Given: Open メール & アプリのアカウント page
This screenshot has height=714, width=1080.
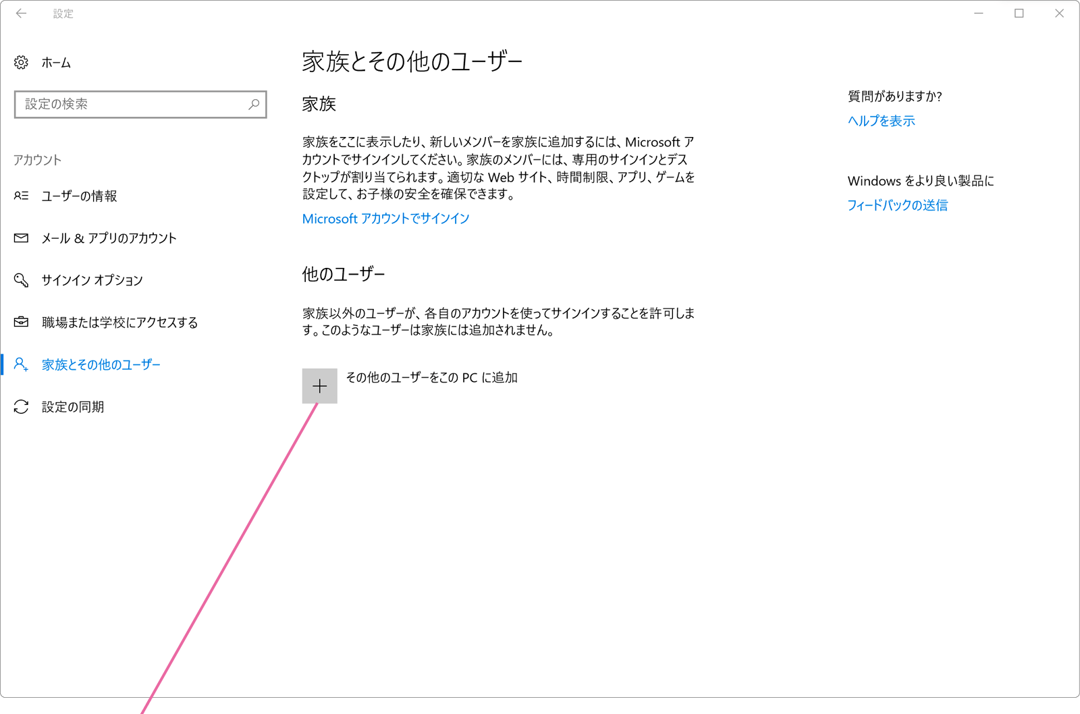Looking at the screenshot, I should coord(109,238).
